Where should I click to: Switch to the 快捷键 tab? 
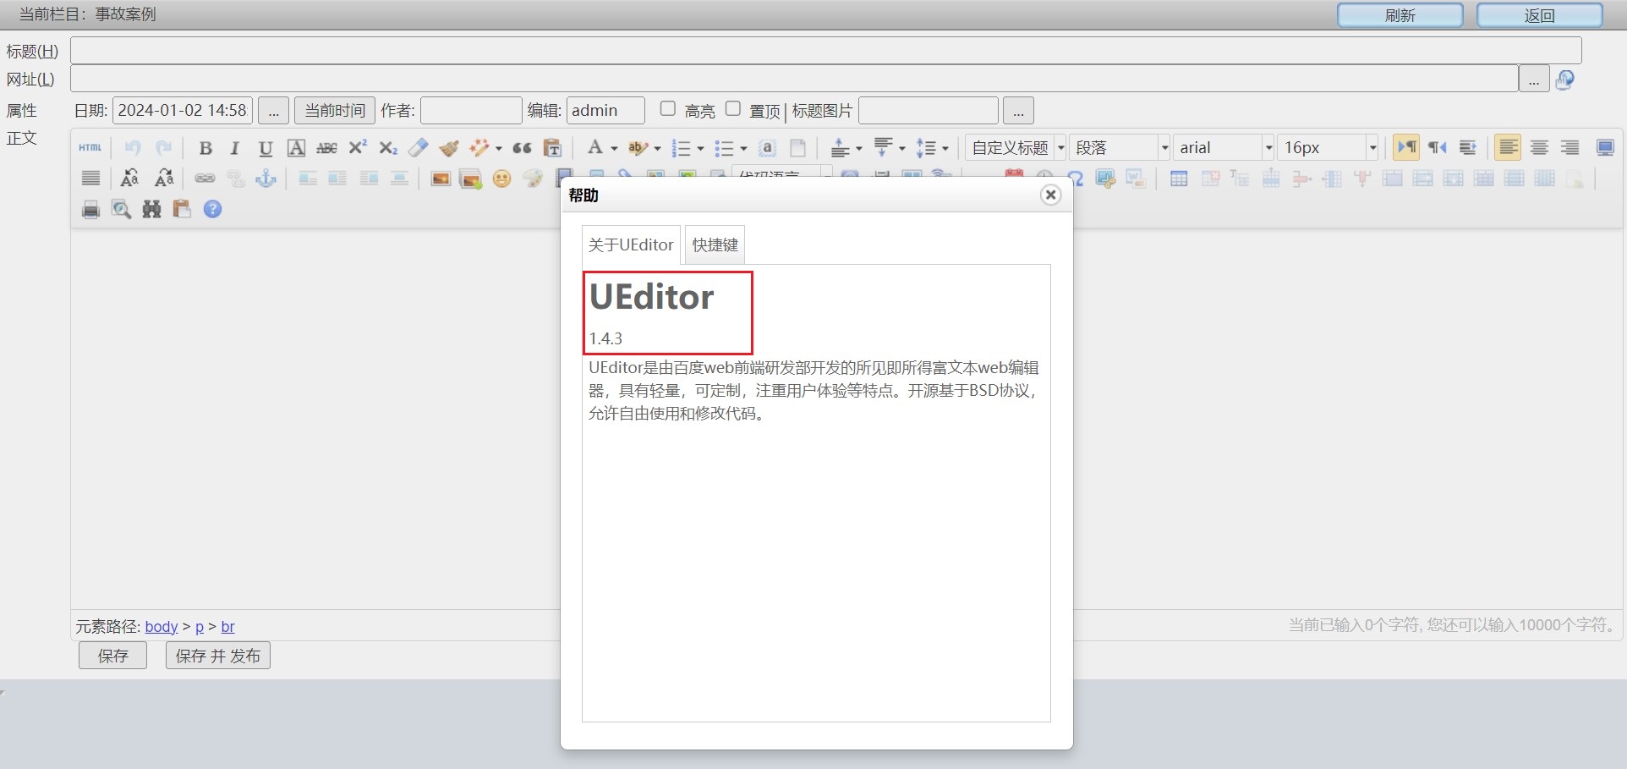(x=715, y=245)
